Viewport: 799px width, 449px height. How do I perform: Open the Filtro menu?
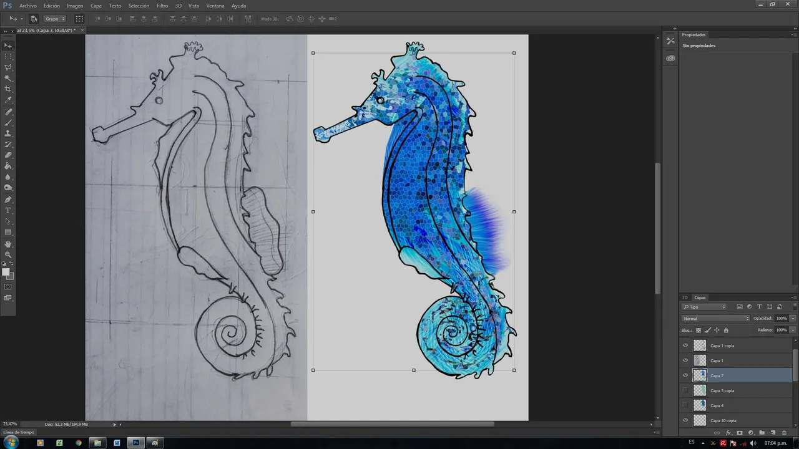point(162,6)
